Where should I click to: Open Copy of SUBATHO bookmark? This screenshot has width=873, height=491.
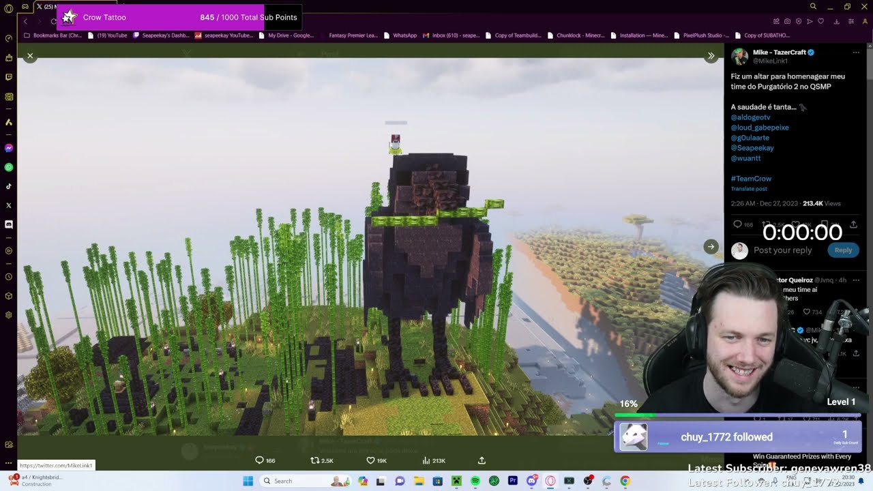click(763, 35)
